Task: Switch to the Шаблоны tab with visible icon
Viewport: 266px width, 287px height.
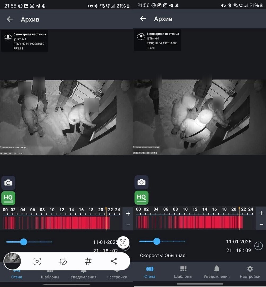Action: click(183, 272)
